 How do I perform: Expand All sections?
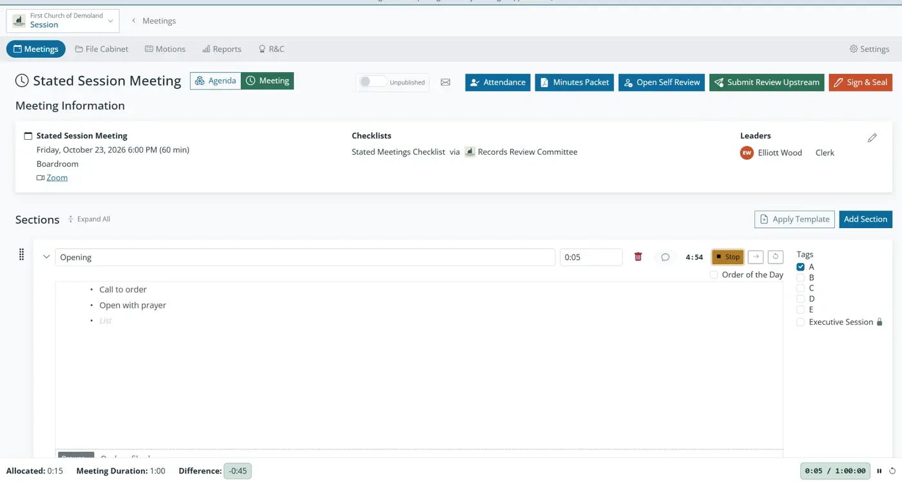(x=89, y=219)
